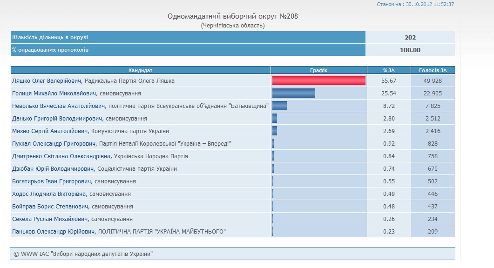
Task: Click the Голосів ЗА column header
Action: 433,70
